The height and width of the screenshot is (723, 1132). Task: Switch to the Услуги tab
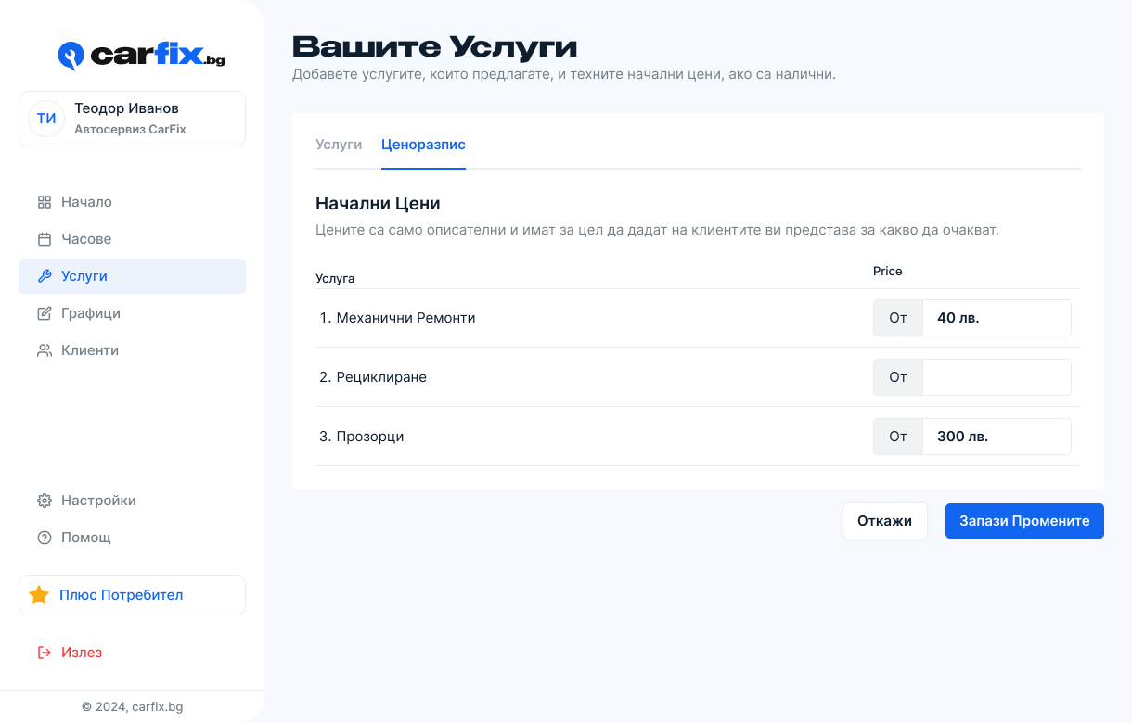coord(339,145)
